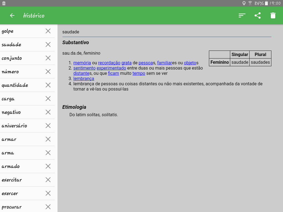Tap the 'Histórico' screen title
283x212 pixels.
pyautogui.click(x=34, y=15)
